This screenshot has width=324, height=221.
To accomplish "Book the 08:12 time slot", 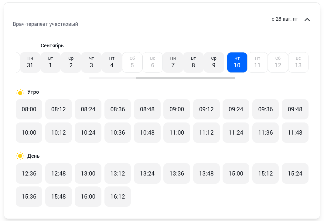I will pyautogui.click(x=59, y=109).
